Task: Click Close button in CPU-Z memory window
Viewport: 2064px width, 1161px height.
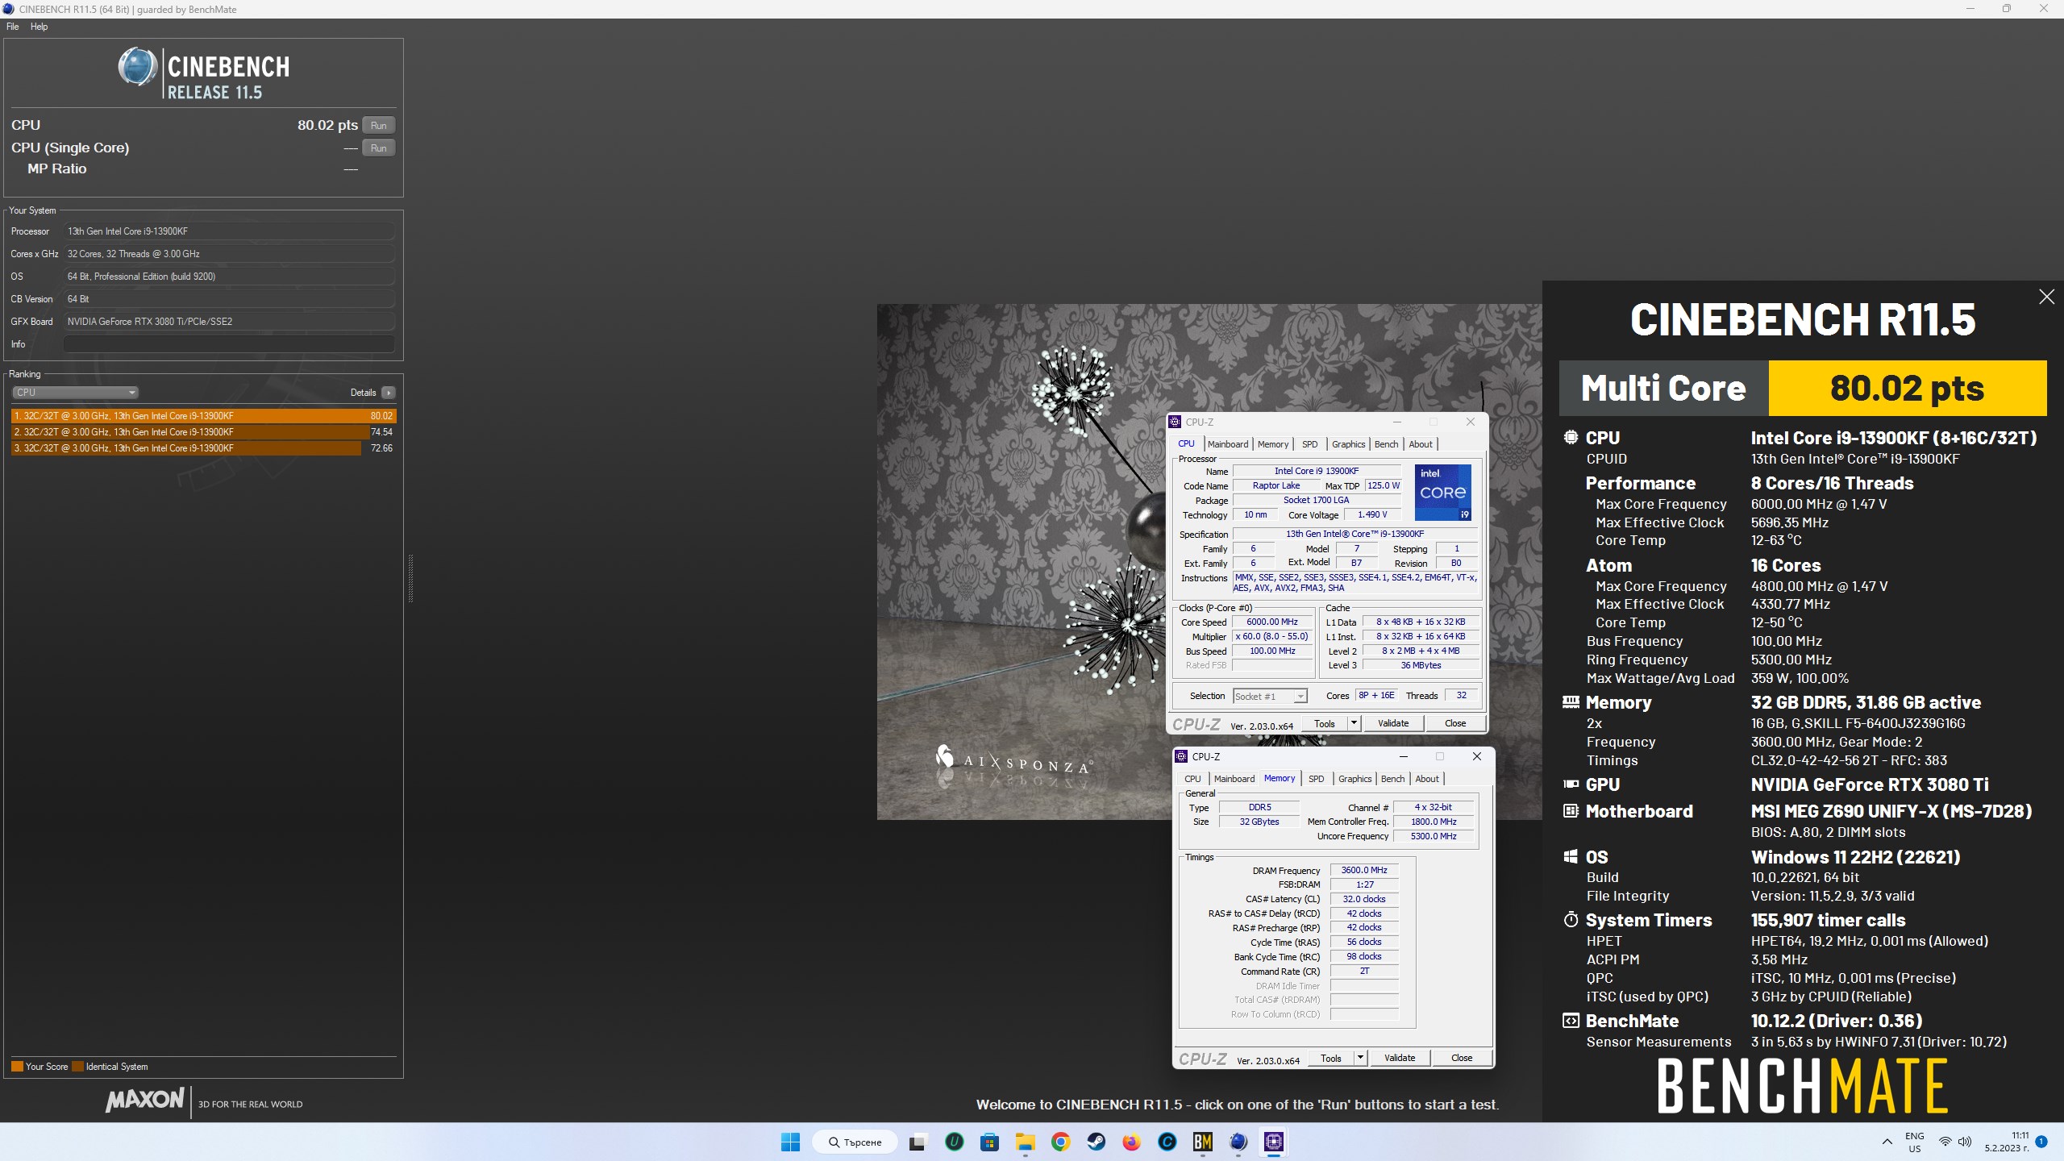Action: (x=1462, y=1058)
